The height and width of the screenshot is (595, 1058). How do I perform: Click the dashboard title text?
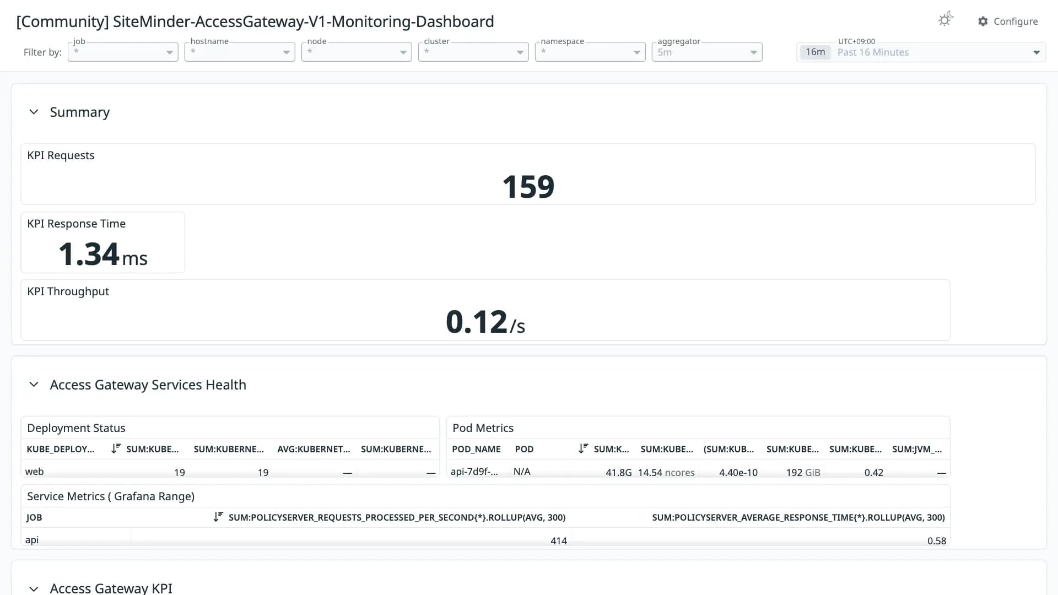(x=255, y=21)
